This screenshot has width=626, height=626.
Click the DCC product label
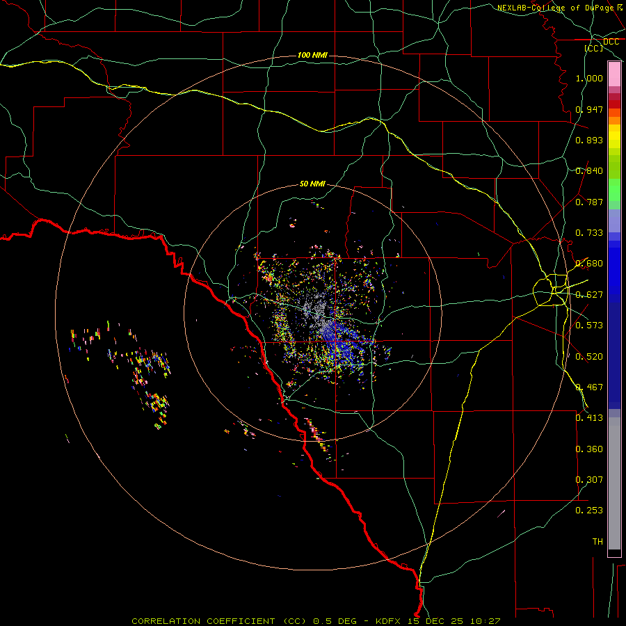[611, 42]
